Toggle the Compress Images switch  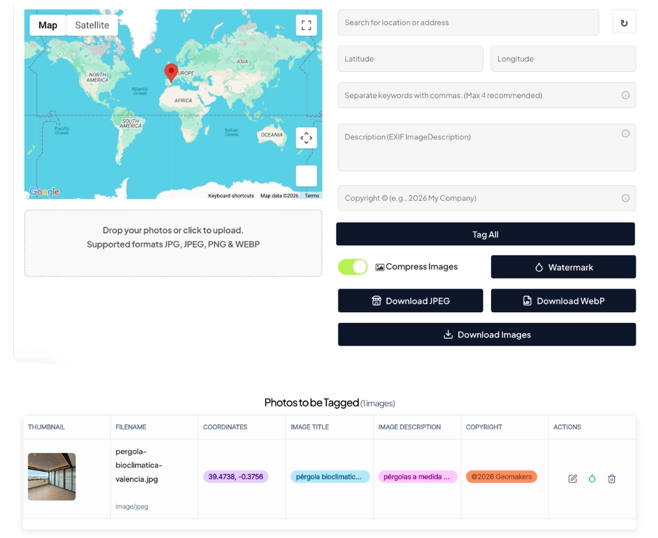coord(353,267)
